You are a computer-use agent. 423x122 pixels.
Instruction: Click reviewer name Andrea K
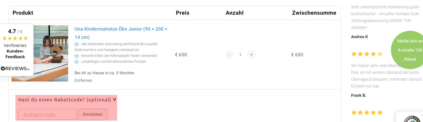click(360, 37)
